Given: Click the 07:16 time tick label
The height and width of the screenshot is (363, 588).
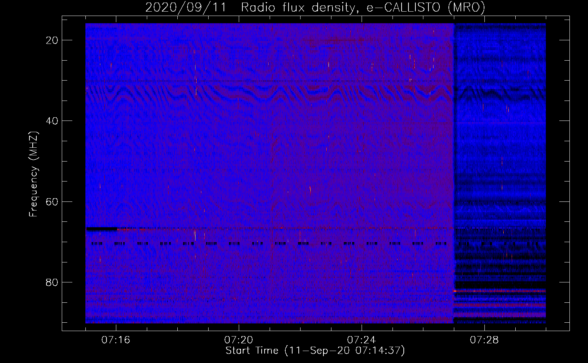Looking at the screenshot, I should tap(116, 340).
